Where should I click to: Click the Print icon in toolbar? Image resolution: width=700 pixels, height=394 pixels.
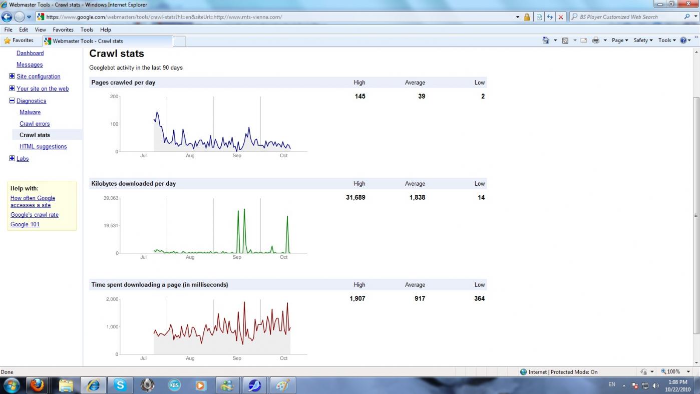click(595, 41)
